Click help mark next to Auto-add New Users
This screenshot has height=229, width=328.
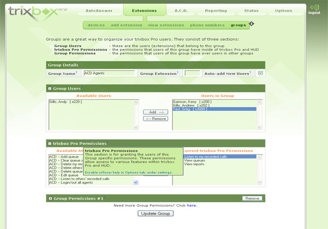click(250, 72)
